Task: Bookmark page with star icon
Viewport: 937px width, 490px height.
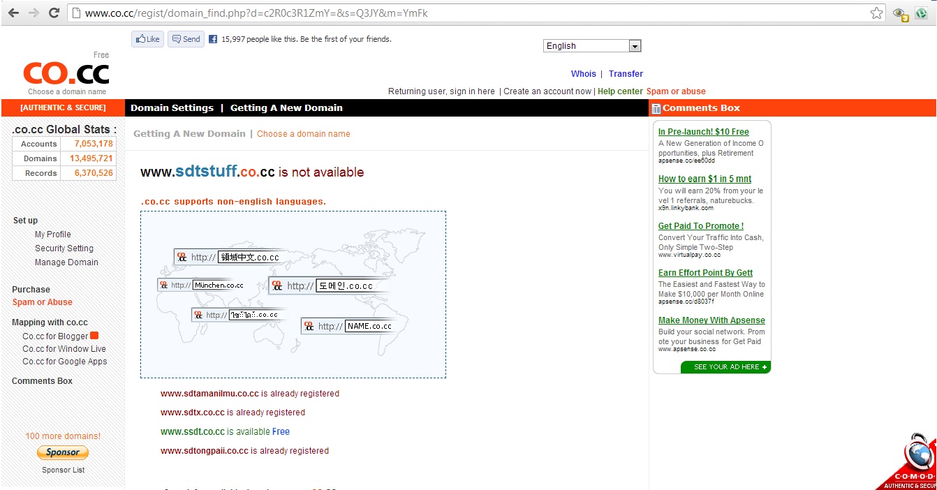Action: pyautogui.click(x=876, y=13)
